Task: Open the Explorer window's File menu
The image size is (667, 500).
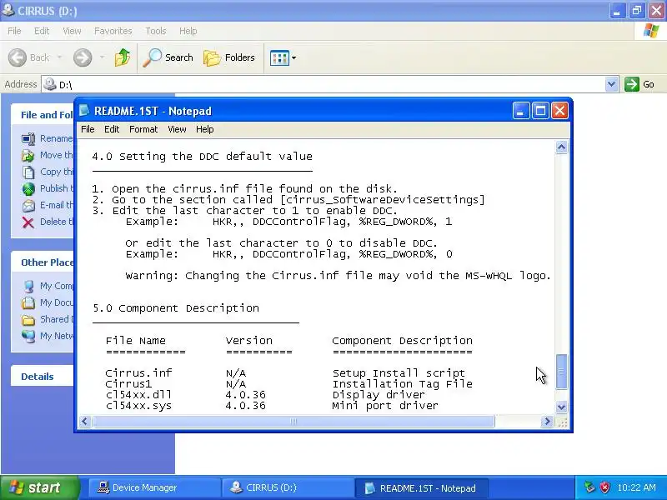Action: click(14, 31)
